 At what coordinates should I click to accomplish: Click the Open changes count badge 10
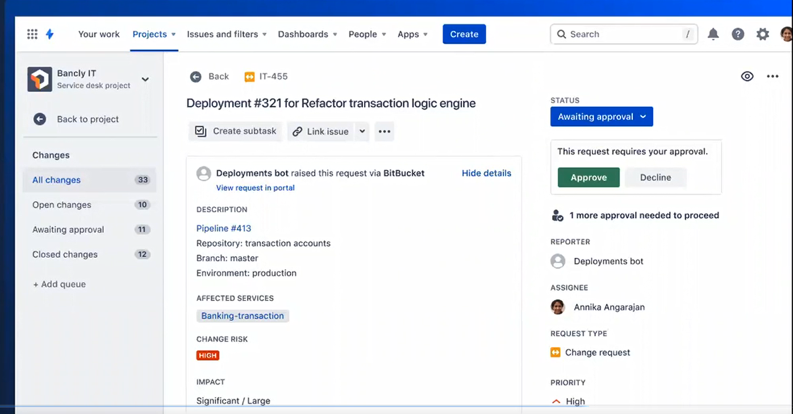click(143, 205)
